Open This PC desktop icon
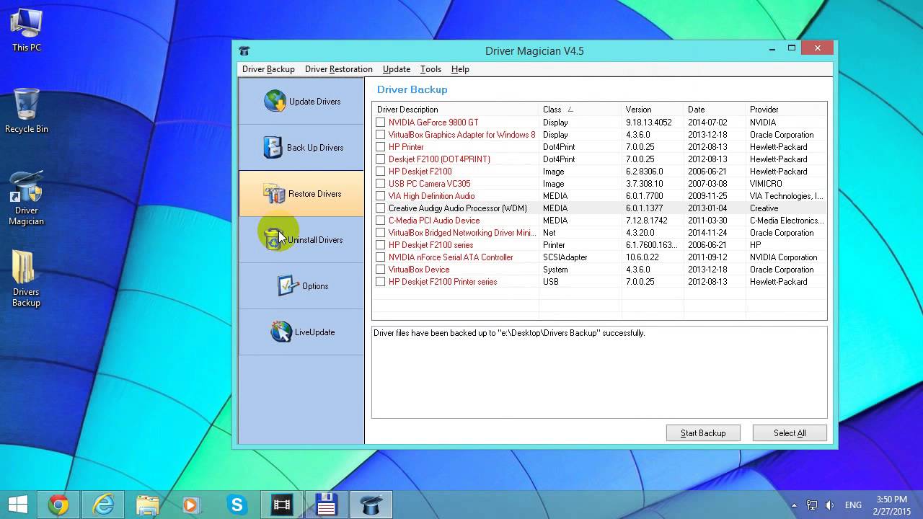The width and height of the screenshot is (923, 519). coord(27,31)
